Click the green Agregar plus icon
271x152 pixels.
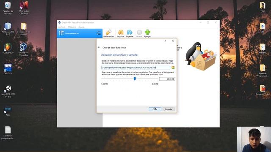pyautogui.click(x=147, y=33)
